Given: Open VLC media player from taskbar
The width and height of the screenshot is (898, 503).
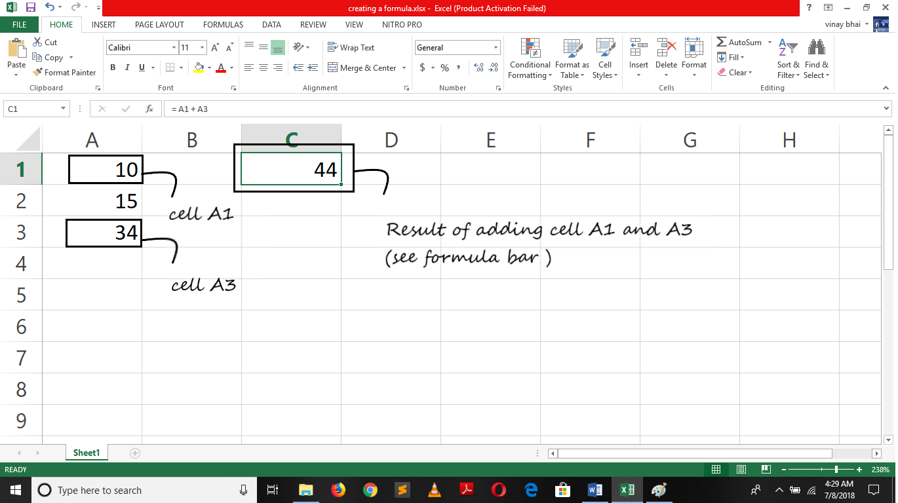Looking at the screenshot, I should [435, 490].
